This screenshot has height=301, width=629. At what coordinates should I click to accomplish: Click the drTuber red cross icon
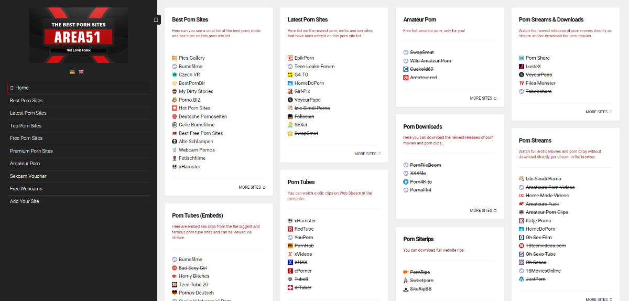[290, 288]
